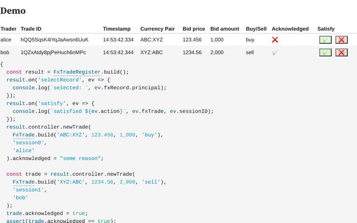Click FxTrade in the 'ABC:XYZ' build line

(x=23, y=135)
